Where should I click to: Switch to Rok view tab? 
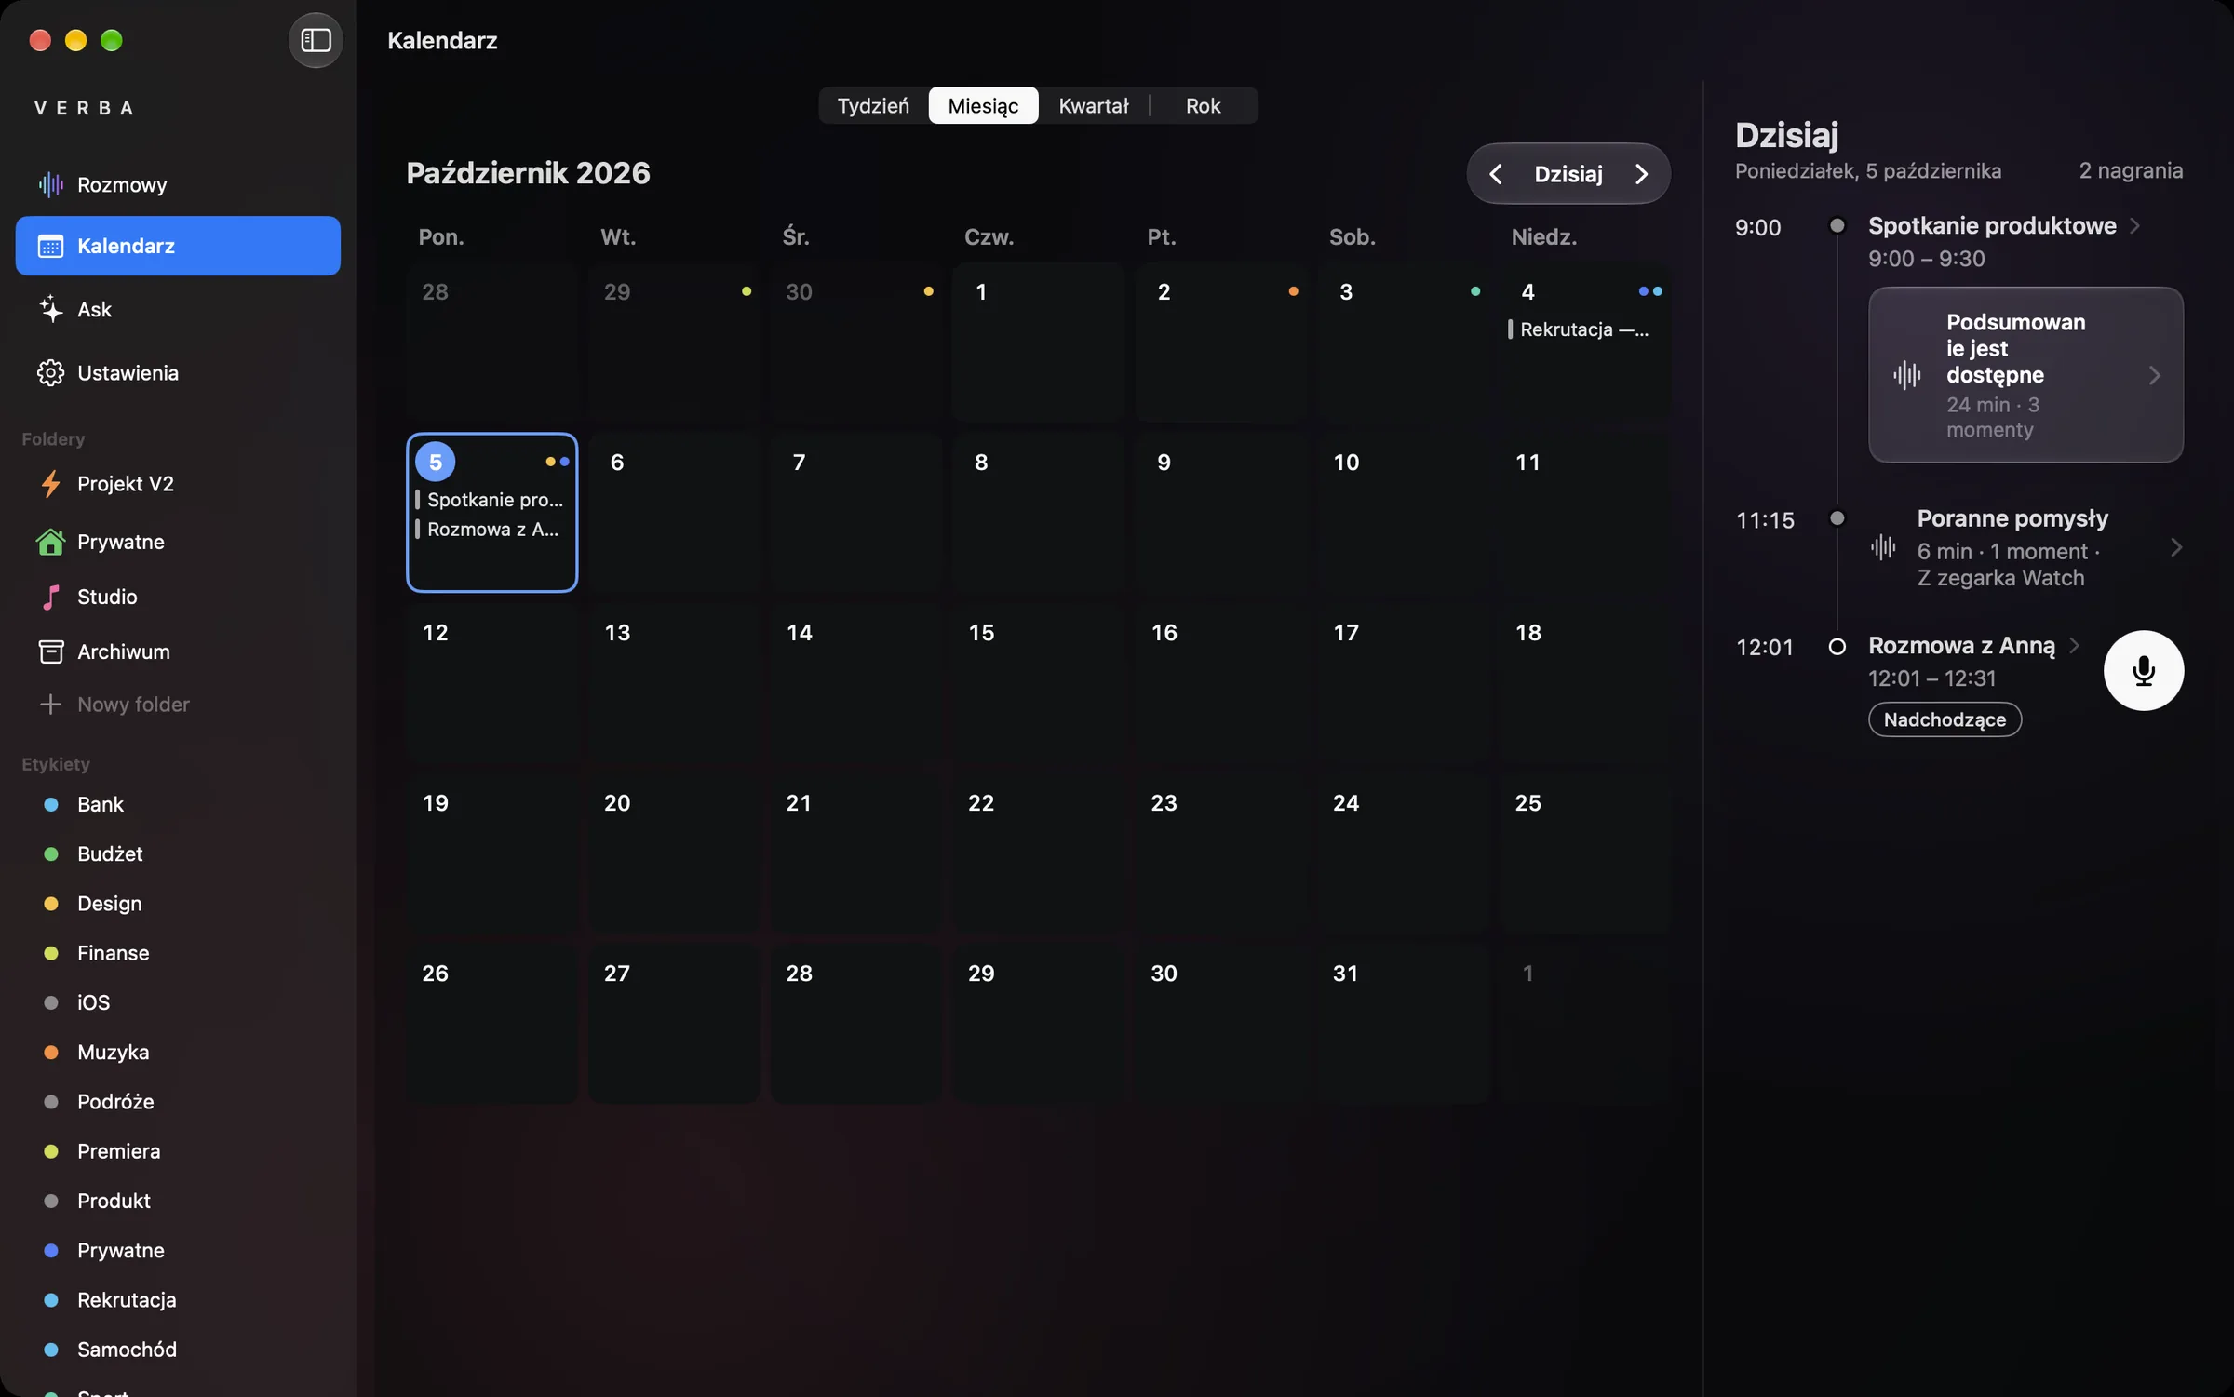pos(1203,106)
